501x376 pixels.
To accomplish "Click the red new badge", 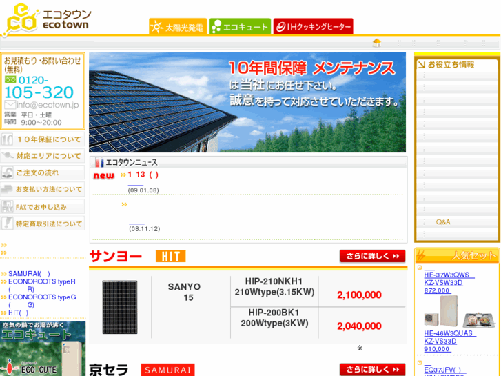I will coord(104,175).
